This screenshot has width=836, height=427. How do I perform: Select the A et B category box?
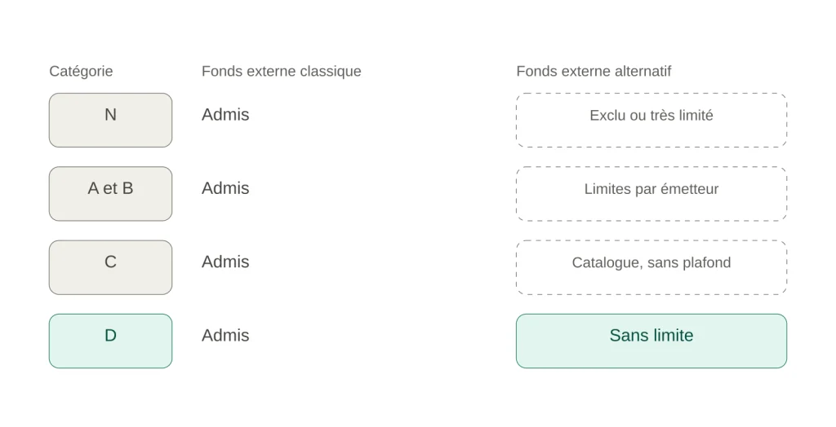(x=110, y=194)
